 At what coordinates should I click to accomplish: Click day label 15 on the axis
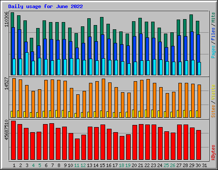pyautogui.click(x=102, y=165)
